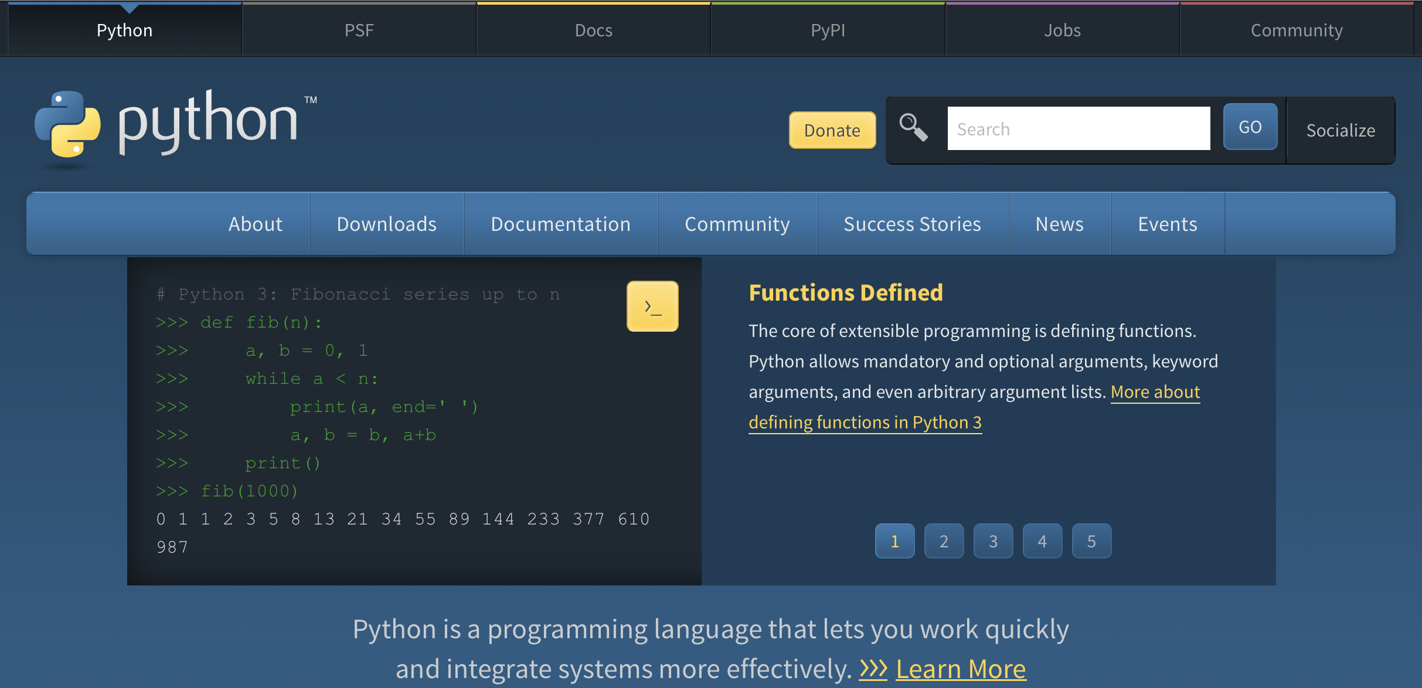Screen dimensions: 1422x688
Task: Open the Success Stories menu
Action: point(913,224)
